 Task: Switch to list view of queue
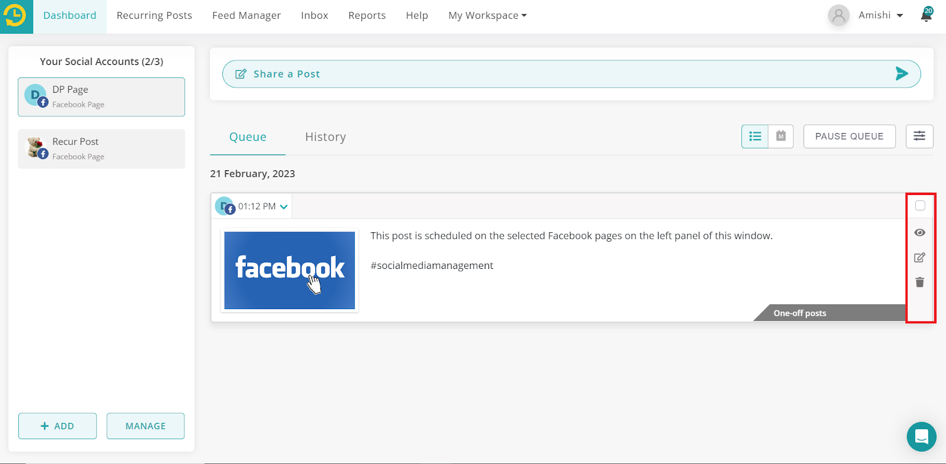pos(755,137)
